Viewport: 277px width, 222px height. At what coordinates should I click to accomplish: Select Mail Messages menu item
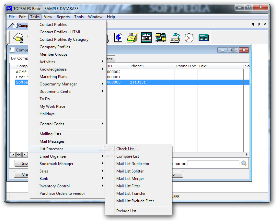(x=67, y=141)
